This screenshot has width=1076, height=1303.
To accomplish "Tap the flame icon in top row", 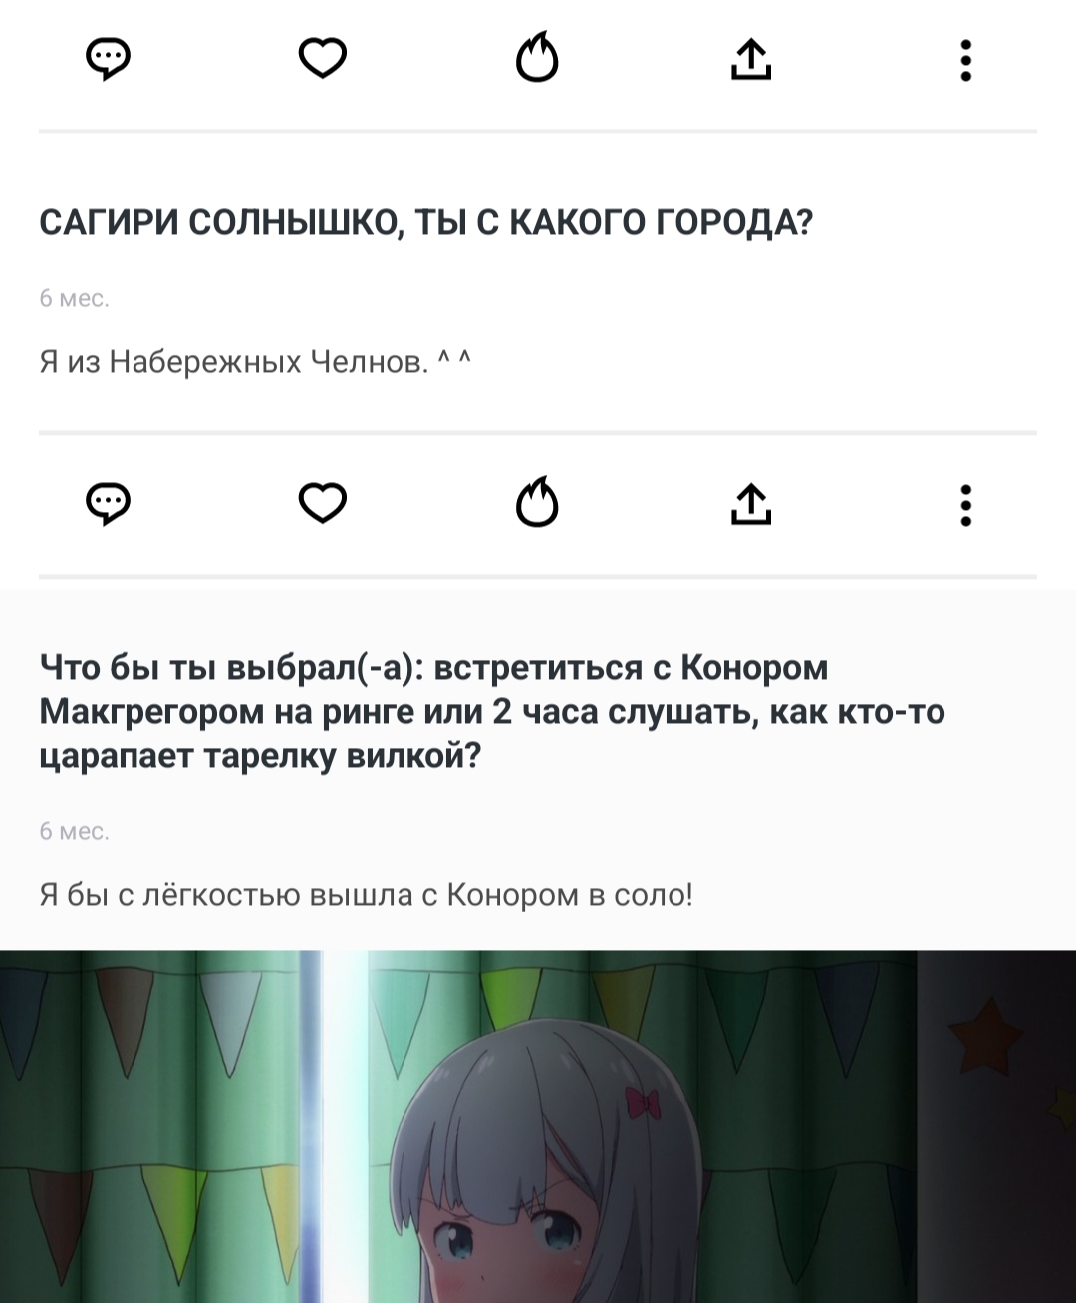I will (x=537, y=57).
